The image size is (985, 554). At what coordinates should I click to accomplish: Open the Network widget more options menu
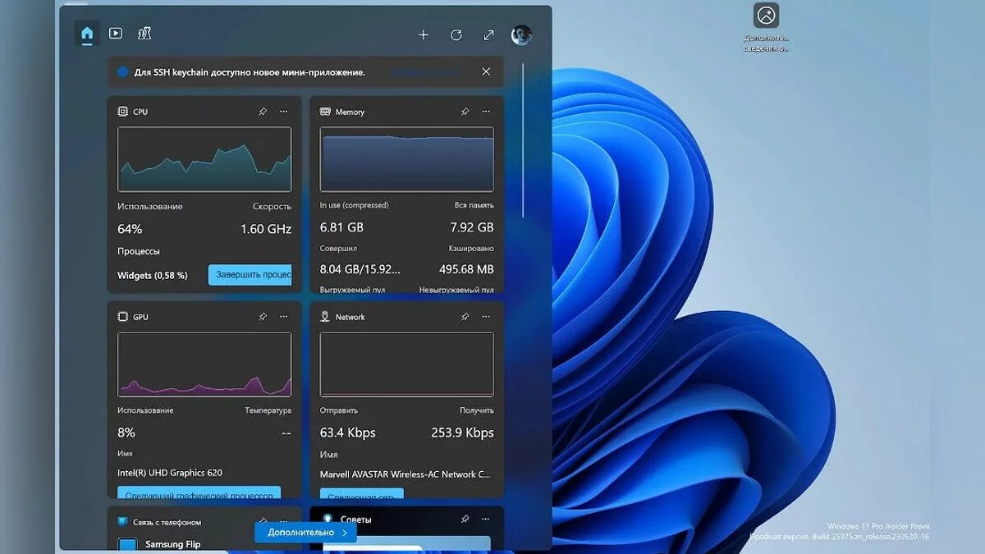487,317
